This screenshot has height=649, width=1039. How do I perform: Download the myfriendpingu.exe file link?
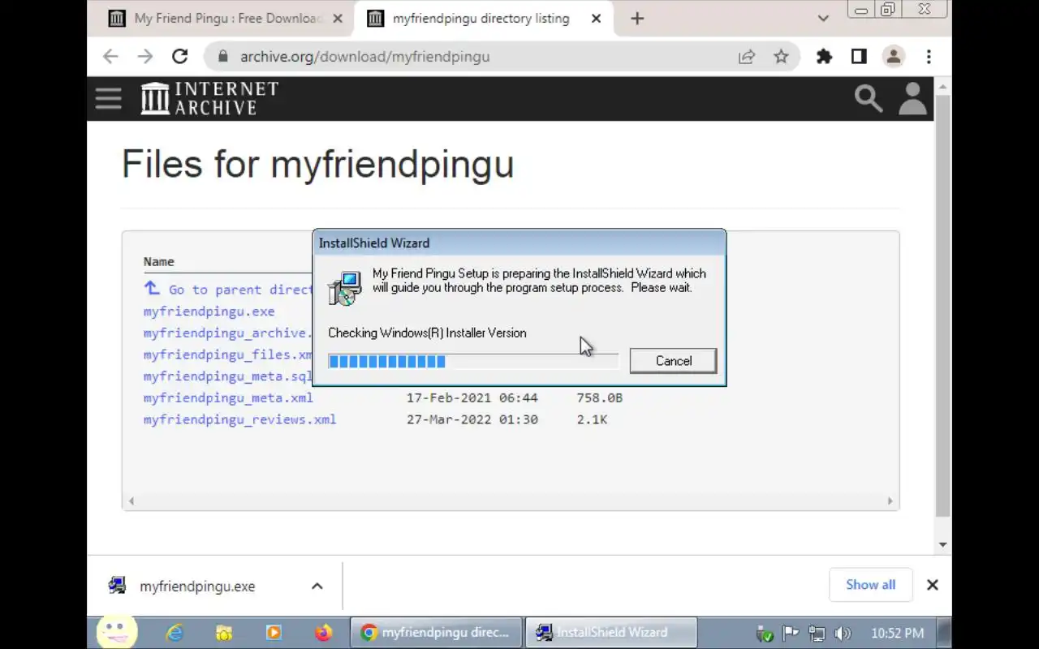(209, 312)
